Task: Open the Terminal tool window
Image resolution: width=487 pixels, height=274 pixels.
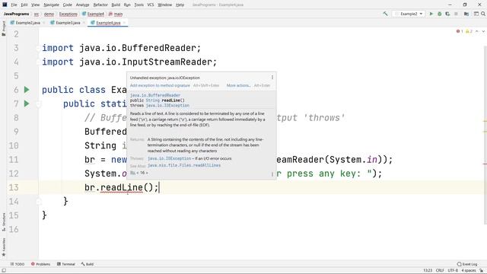Action: point(66,264)
